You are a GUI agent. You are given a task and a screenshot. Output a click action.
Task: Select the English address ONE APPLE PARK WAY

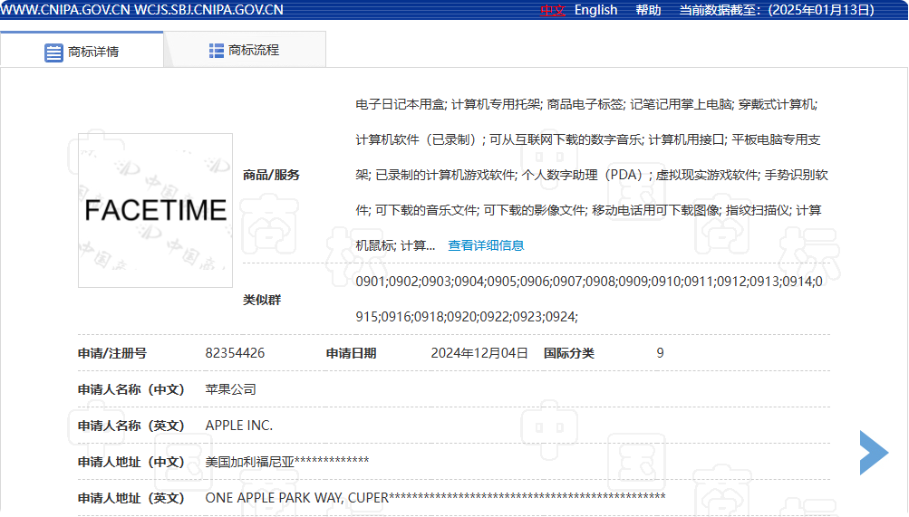(x=276, y=498)
